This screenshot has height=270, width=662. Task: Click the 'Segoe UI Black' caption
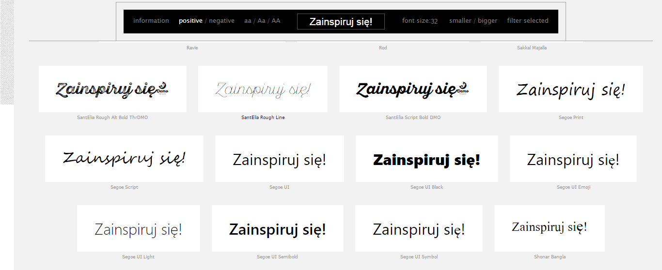click(427, 187)
